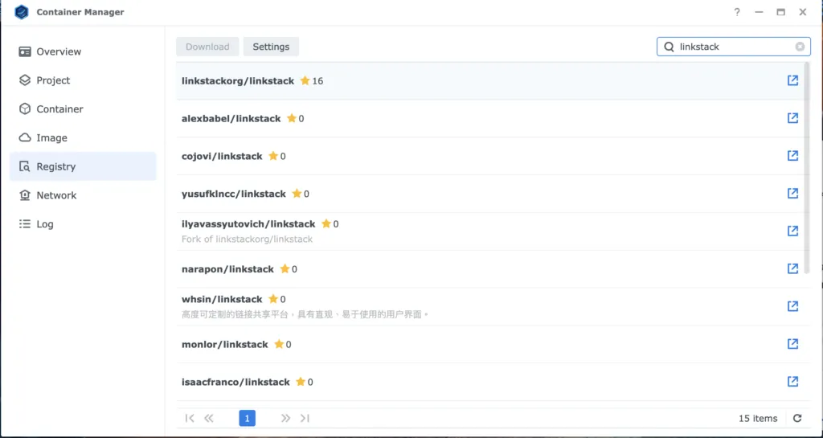The height and width of the screenshot is (438, 823).
Task: View the Log section
Action: (x=45, y=224)
